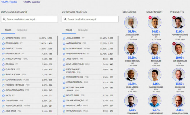This screenshot has height=115, width=190.
Task: Toggle follow star for Leur Lomanto Jr
Action: click(x=64, y=64)
